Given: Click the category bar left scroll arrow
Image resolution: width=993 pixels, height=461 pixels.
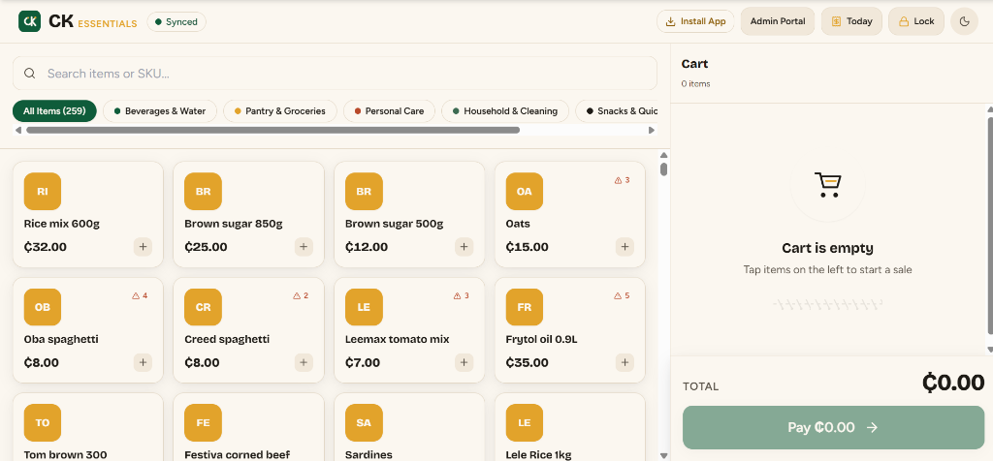Looking at the screenshot, I should click(18, 131).
